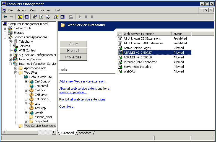Toggle Show/Hide Console Tree icon
This screenshot has width=216, height=142.
[27, 17]
